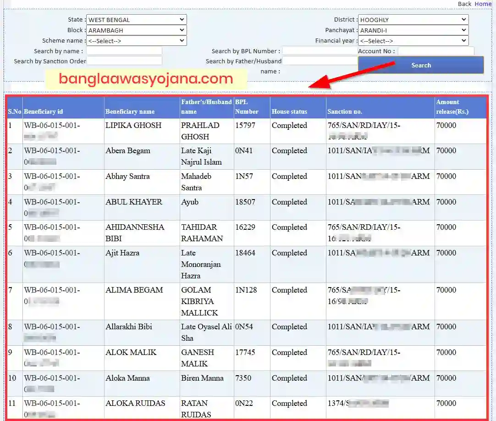Focus the Account No field
Viewport: 496px width, 421px height.
pyautogui.click(x=436, y=50)
